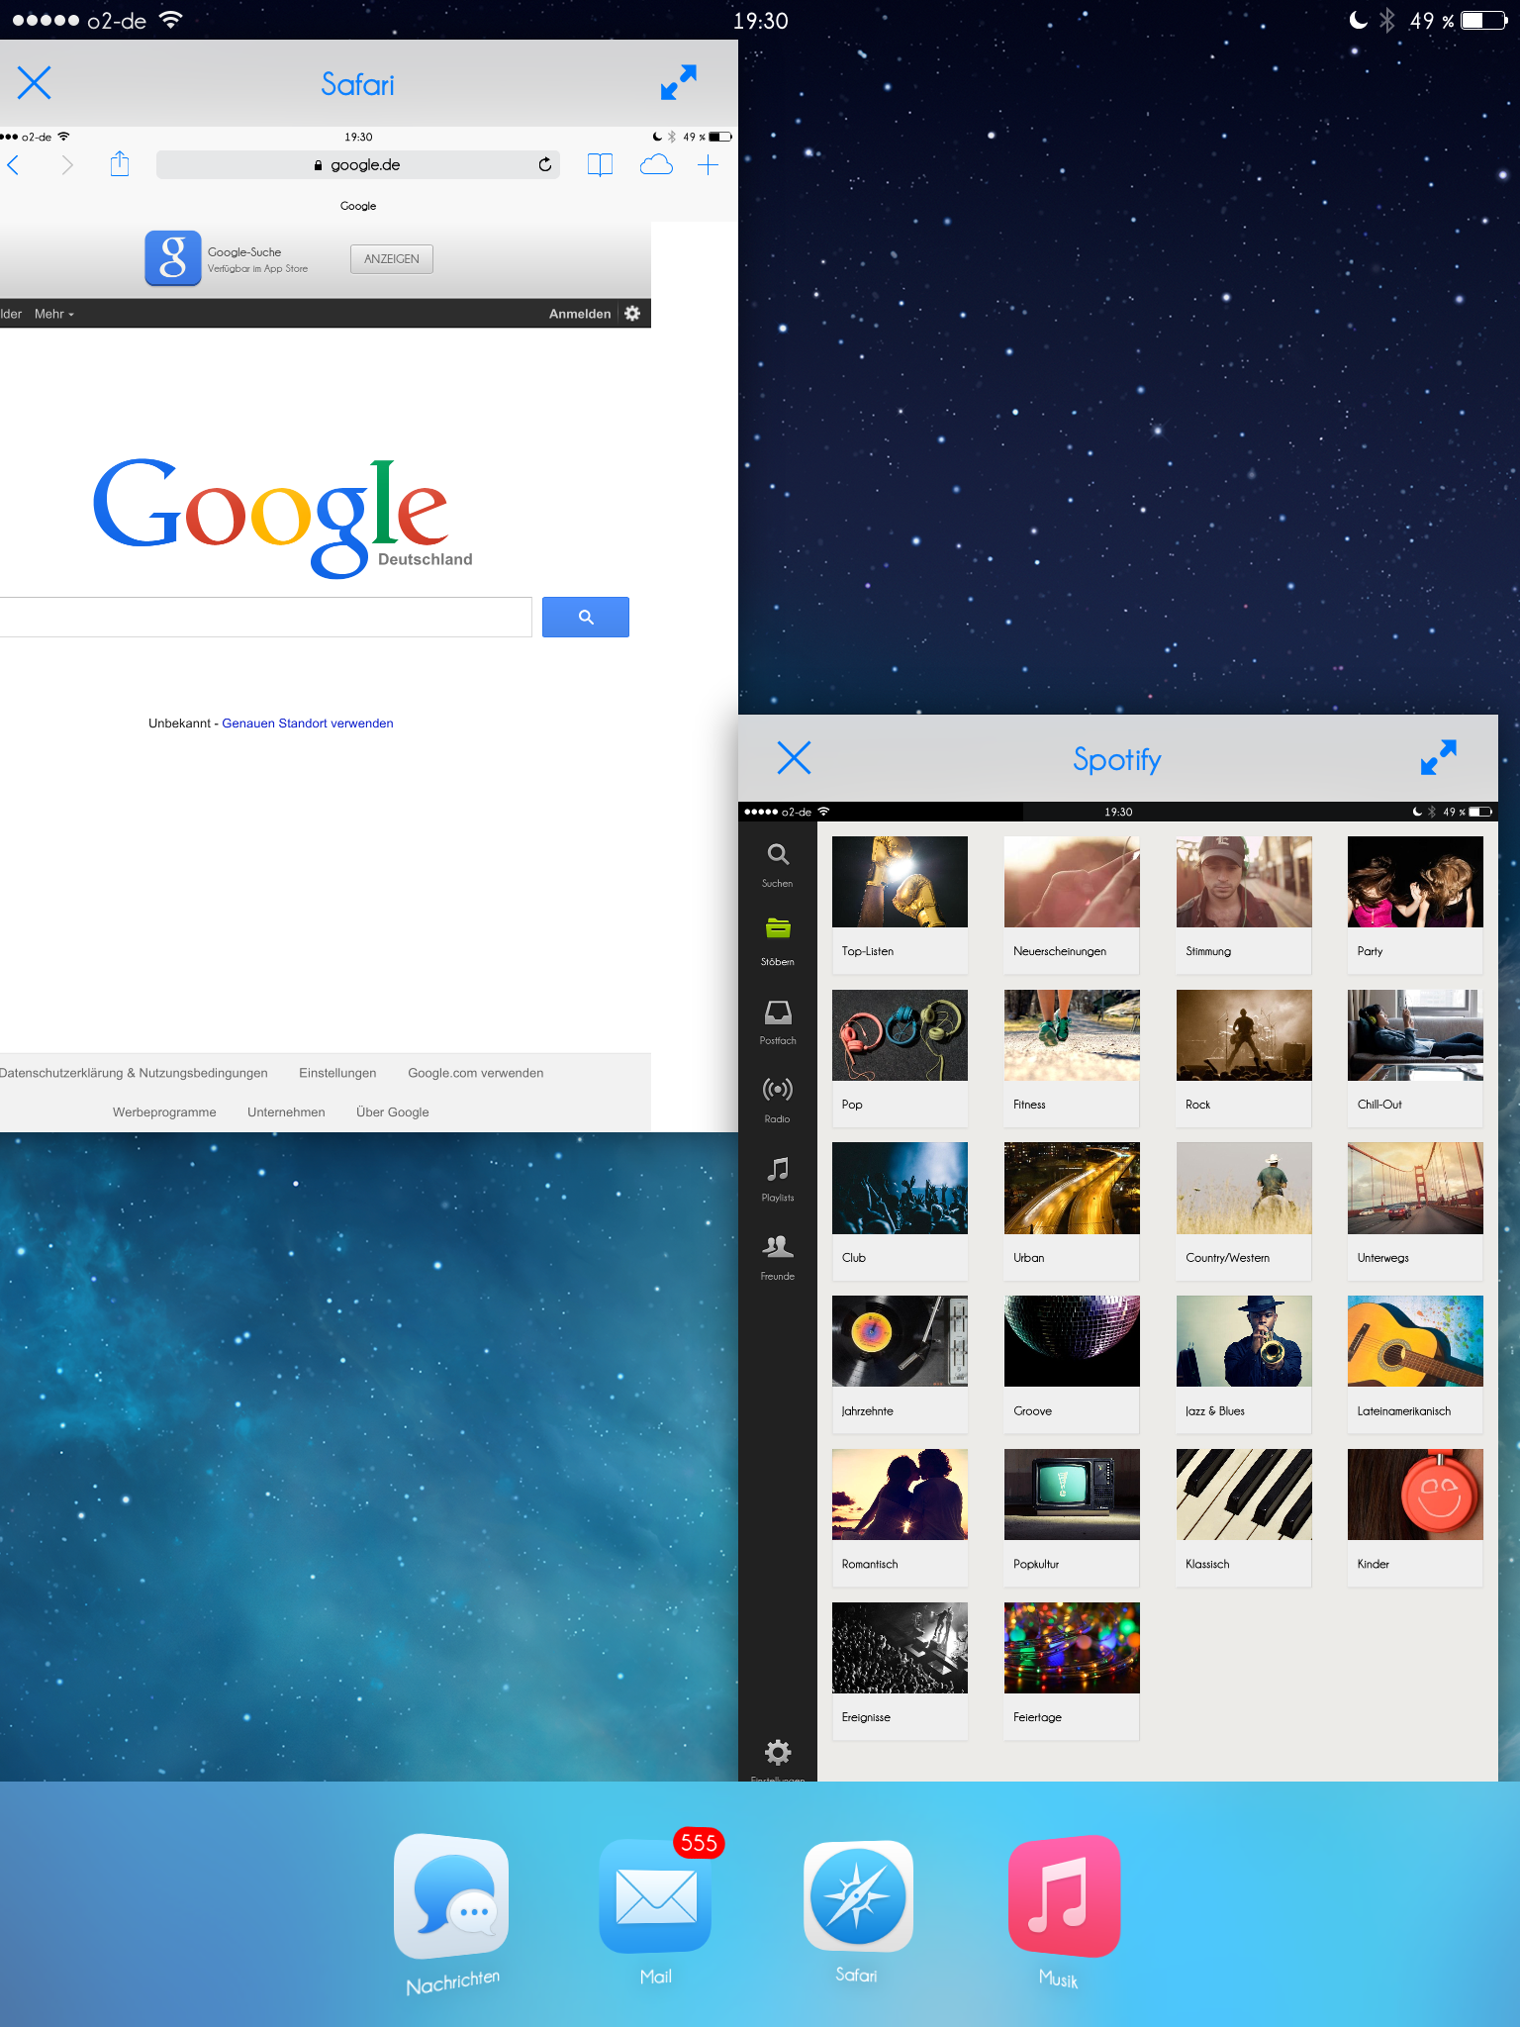Viewport: 1520px width, 2027px height.
Task: Select Radio in the Spotify sidebar
Action: [778, 1099]
